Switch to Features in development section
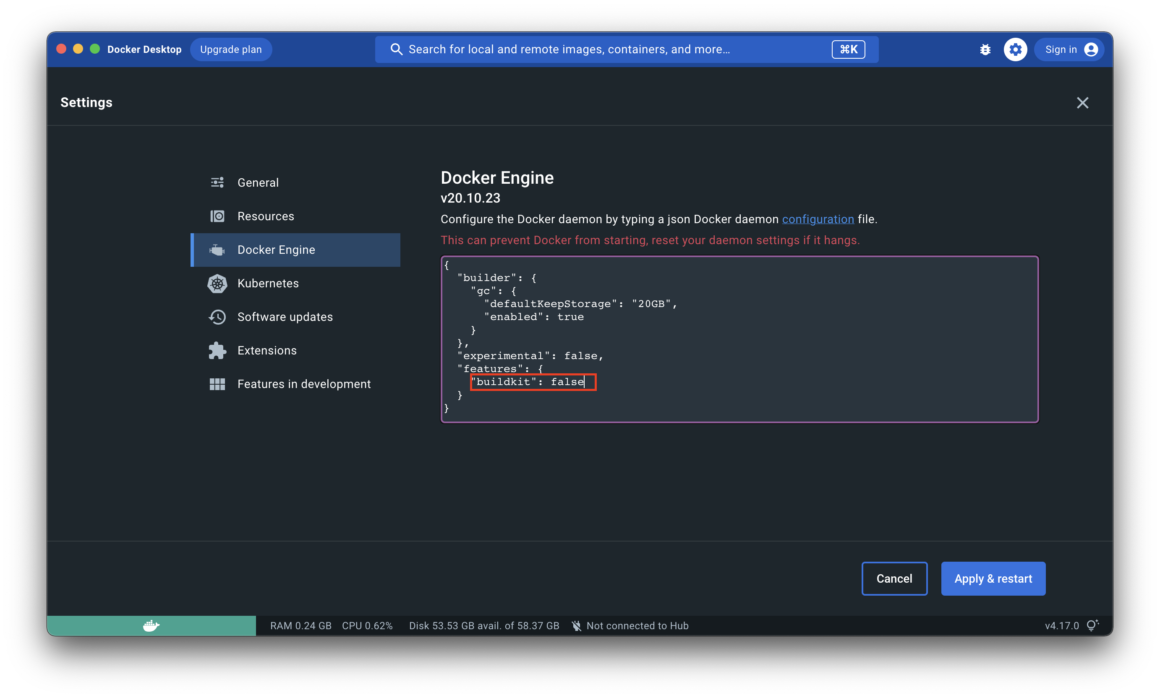1160x698 pixels. tap(304, 384)
